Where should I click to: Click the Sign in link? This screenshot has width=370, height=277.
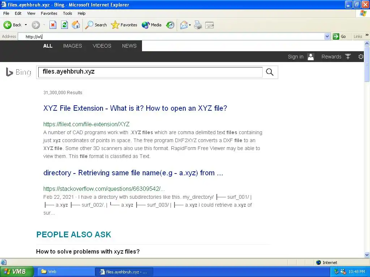(296, 57)
